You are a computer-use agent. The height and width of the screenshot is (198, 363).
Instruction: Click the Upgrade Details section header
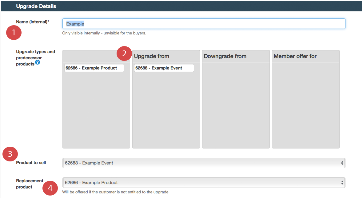pos(36,6)
